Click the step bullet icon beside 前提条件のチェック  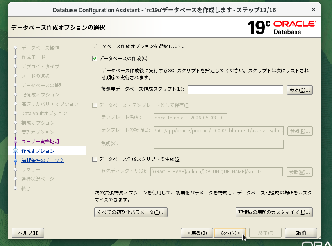pyautogui.click(x=16, y=160)
